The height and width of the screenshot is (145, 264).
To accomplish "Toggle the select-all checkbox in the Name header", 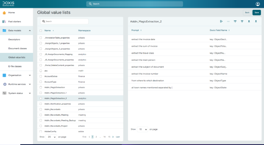I will pyautogui.click(x=41, y=31).
